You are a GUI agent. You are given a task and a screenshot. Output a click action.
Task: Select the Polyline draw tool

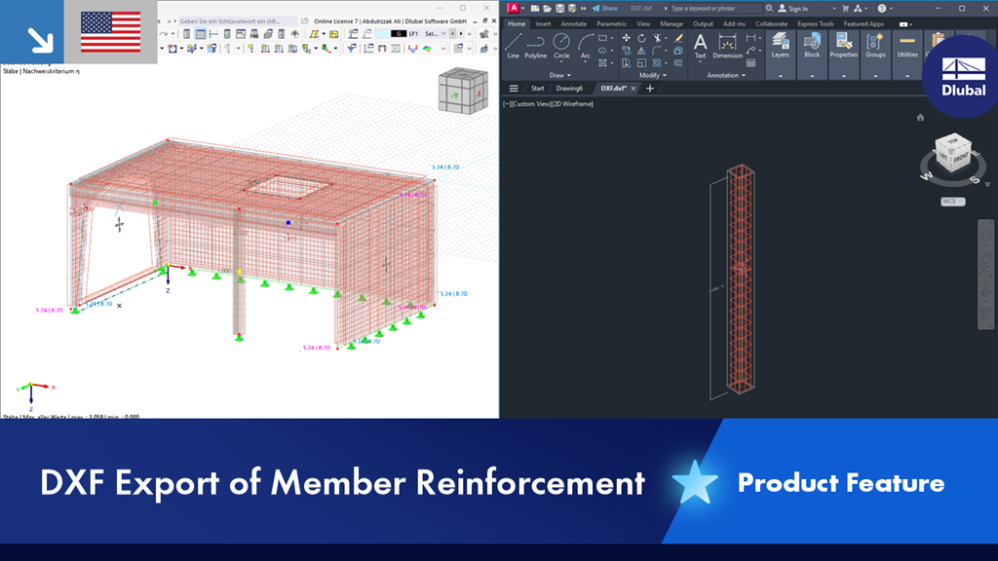[x=535, y=46]
